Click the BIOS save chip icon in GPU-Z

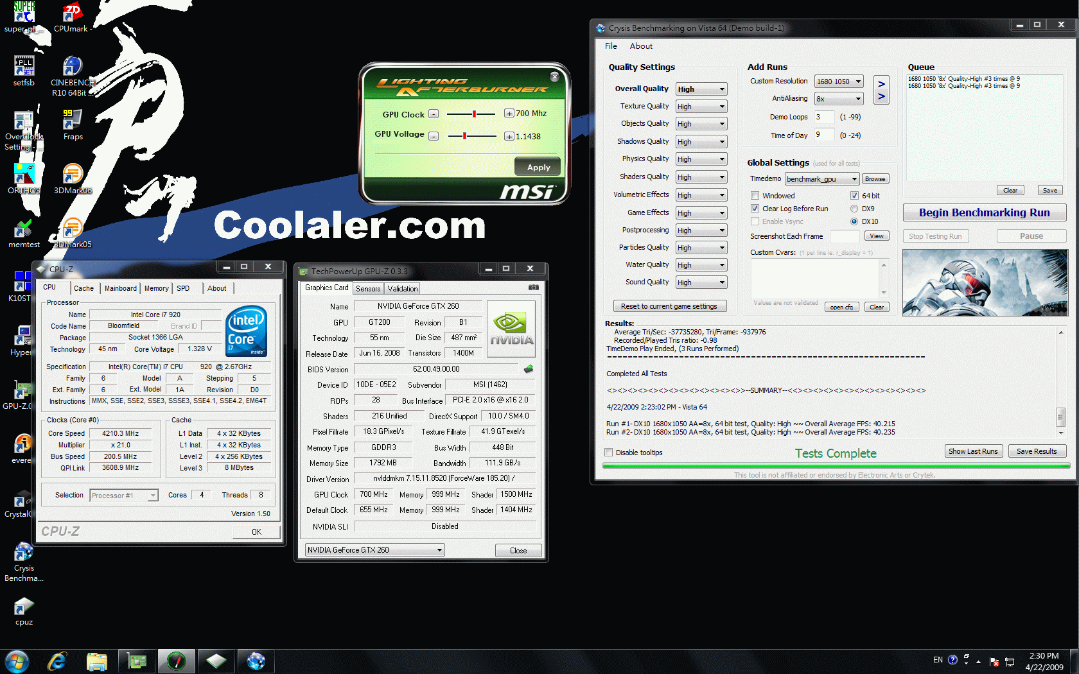(x=529, y=369)
